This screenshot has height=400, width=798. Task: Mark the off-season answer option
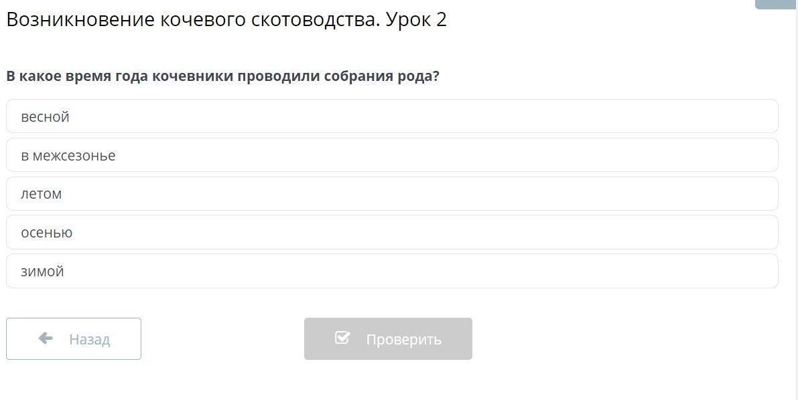point(68,156)
